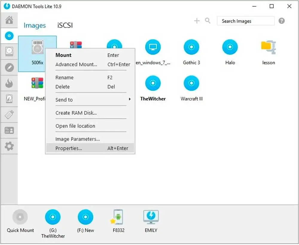Switch to the Images tab

pos(35,25)
